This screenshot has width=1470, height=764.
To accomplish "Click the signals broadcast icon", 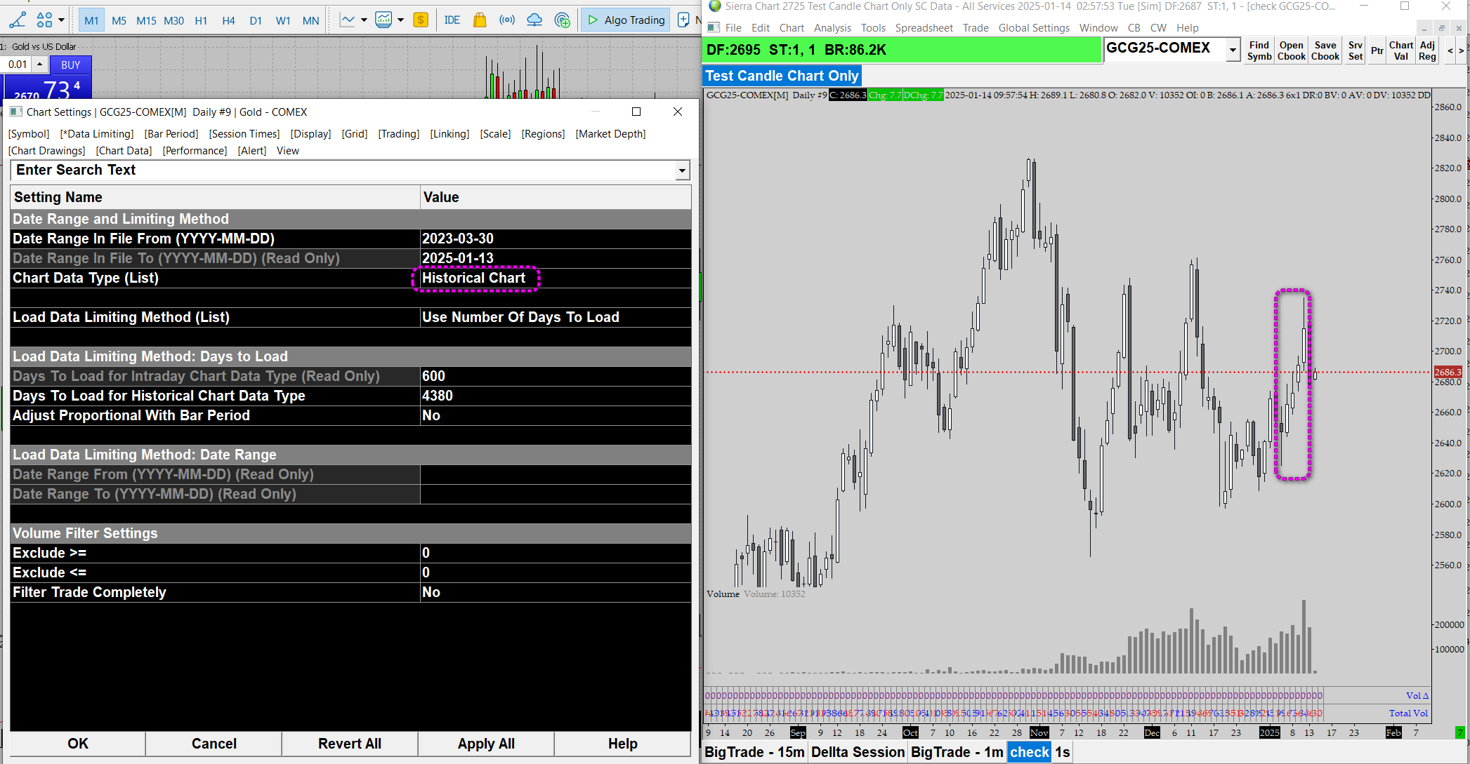I will pyautogui.click(x=507, y=20).
